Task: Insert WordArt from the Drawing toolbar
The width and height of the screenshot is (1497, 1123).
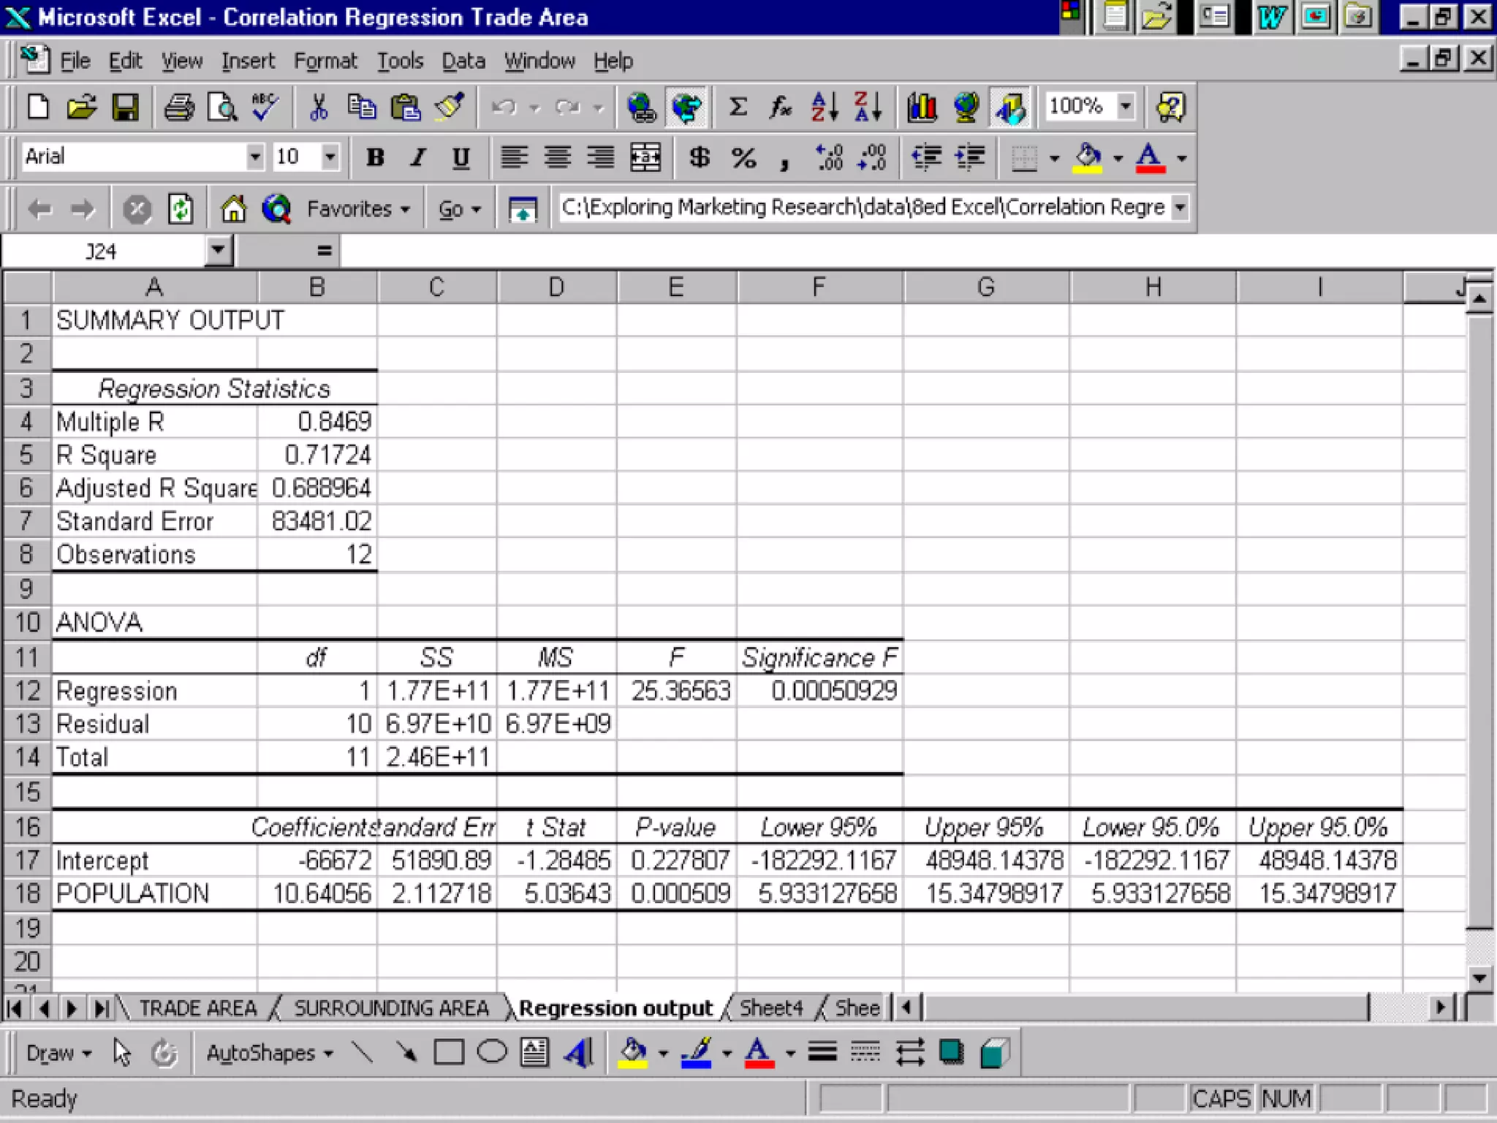Action: click(x=578, y=1053)
